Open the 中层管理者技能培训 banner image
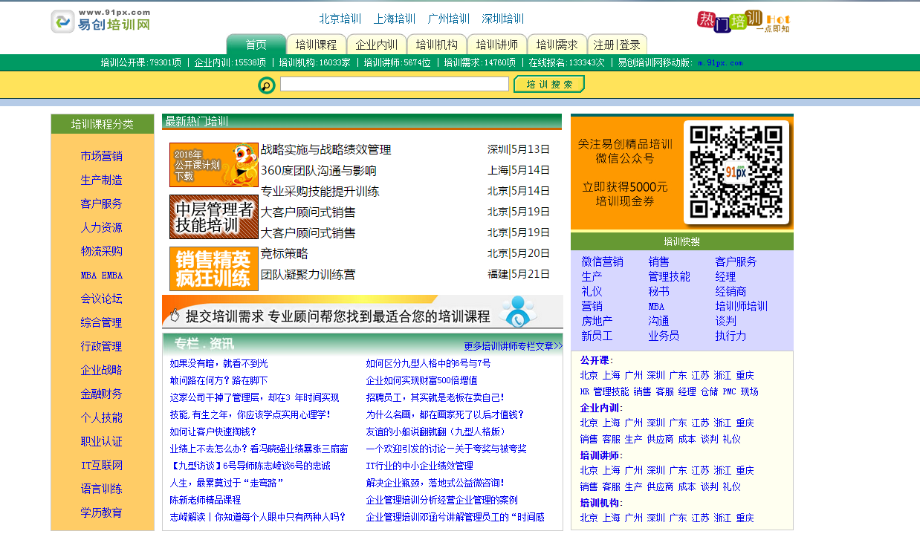 (x=214, y=217)
